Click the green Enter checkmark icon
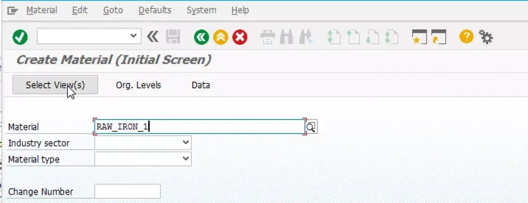 point(20,37)
